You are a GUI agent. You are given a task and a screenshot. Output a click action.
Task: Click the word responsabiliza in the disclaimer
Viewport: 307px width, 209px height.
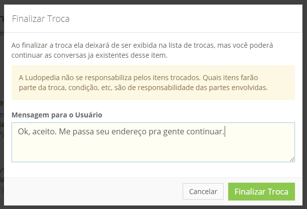click(x=111, y=78)
